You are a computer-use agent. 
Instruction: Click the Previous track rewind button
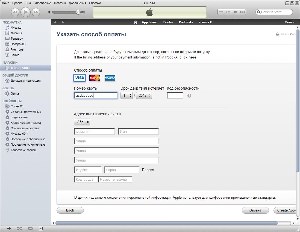point(15,12)
